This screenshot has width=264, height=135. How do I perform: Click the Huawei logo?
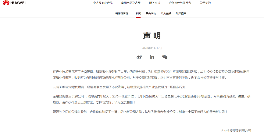(14, 2)
